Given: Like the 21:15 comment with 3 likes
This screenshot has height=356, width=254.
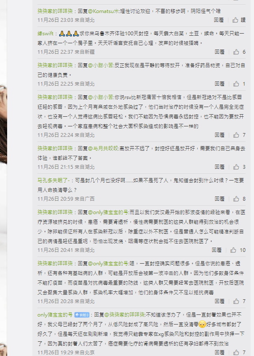Looking at the screenshot, I should tap(236, 167).
